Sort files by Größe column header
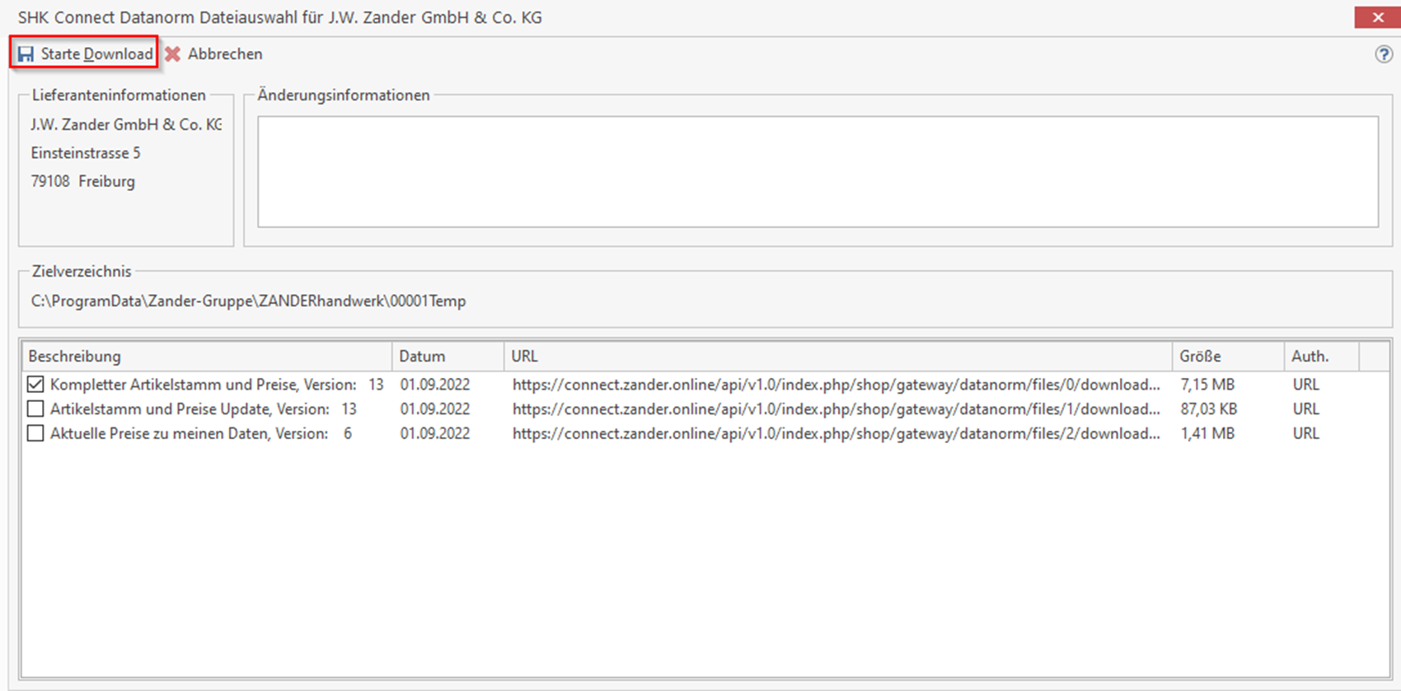Image resolution: width=1401 pixels, height=691 pixels. pos(1200,357)
